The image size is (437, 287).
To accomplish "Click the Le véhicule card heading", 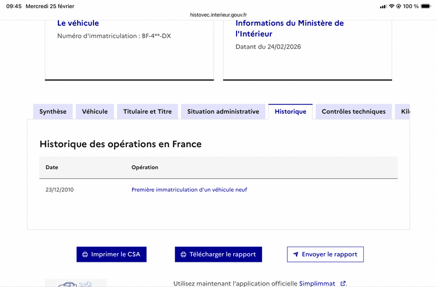I will (78, 23).
